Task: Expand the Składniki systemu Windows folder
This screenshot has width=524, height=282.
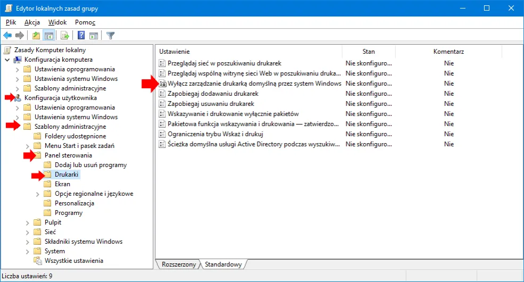Action: 27,242
